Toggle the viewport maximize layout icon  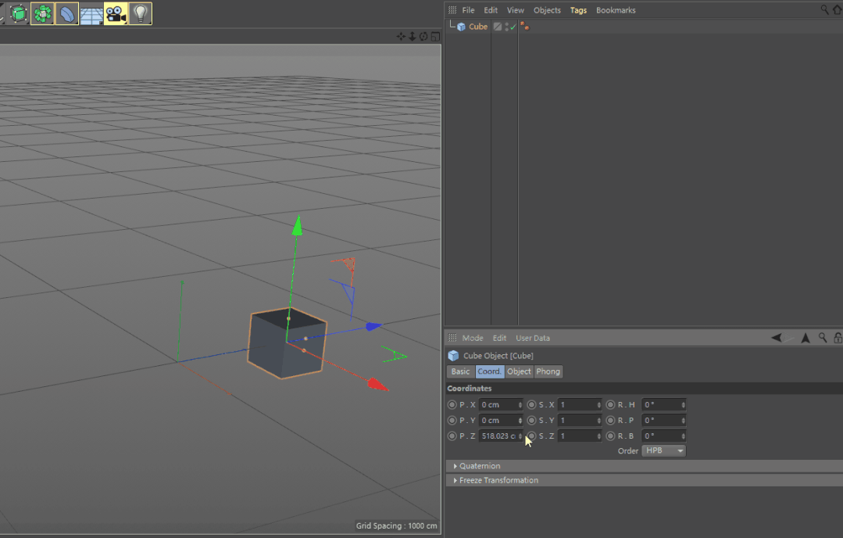(435, 37)
